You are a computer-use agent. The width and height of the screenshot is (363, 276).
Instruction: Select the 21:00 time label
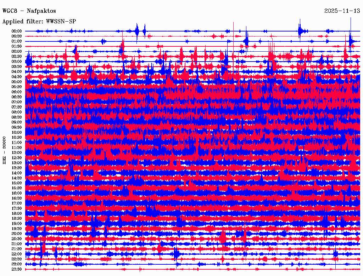point(17,244)
